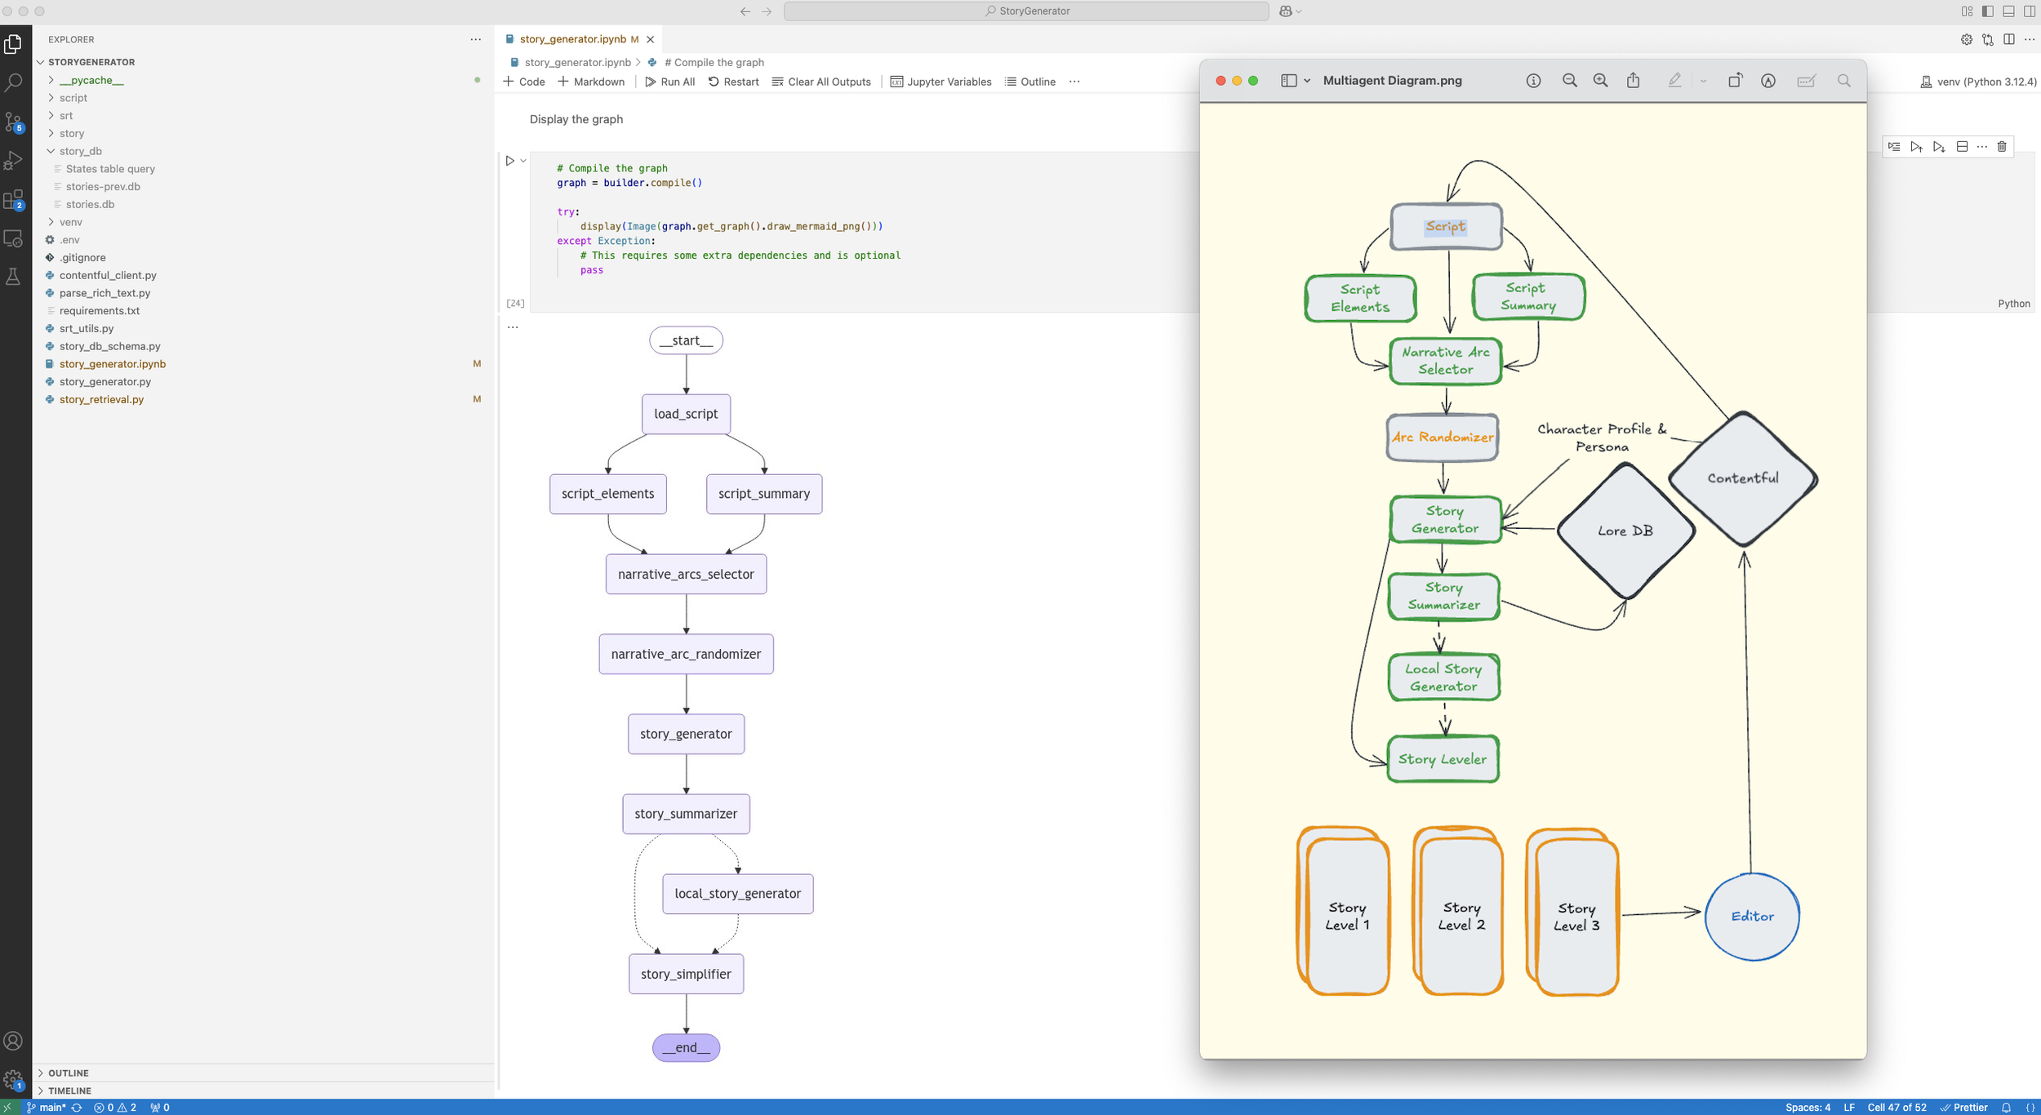Expand the TIMELINE section
Screen dimensions: 2041x1115
[x=69, y=1091]
